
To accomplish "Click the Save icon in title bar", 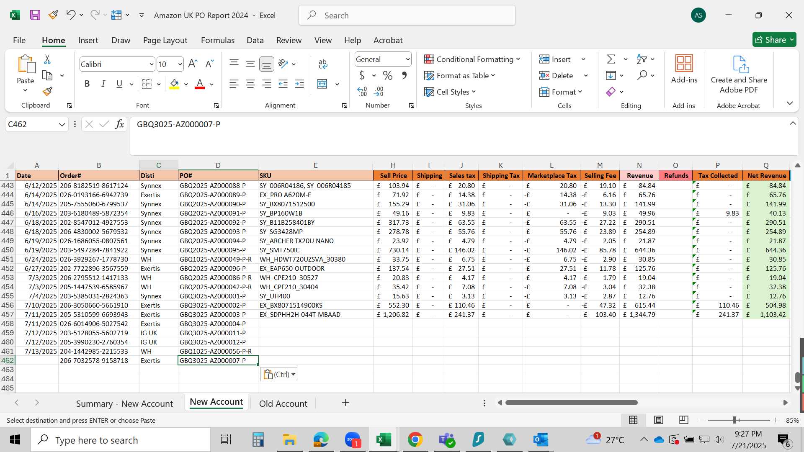I will pyautogui.click(x=35, y=15).
